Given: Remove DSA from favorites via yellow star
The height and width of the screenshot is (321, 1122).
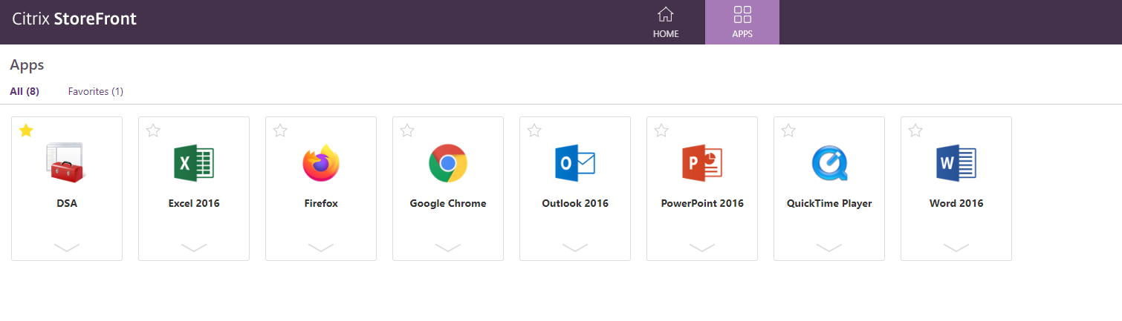Looking at the screenshot, I should pos(26,130).
